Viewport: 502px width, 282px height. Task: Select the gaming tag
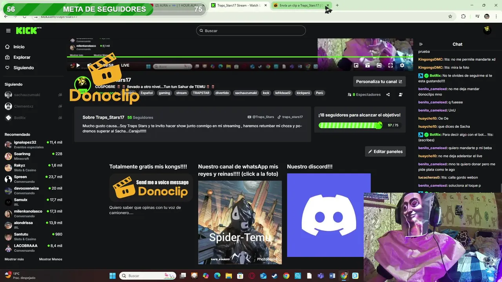164,93
